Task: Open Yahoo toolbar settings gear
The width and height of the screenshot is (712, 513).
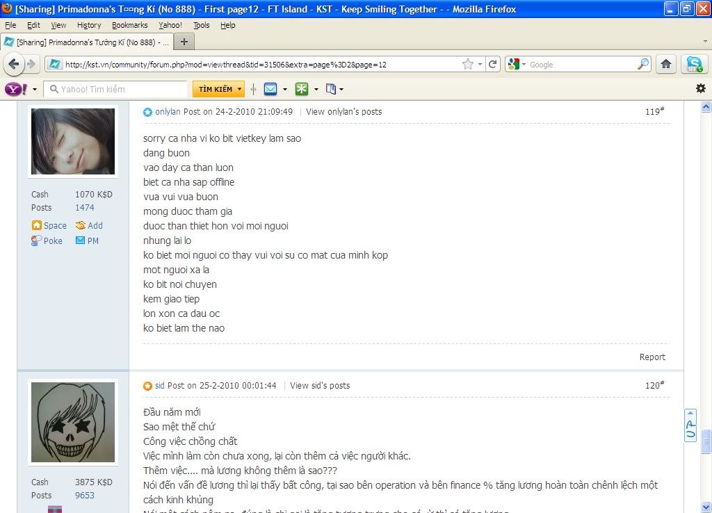Action: (x=701, y=88)
